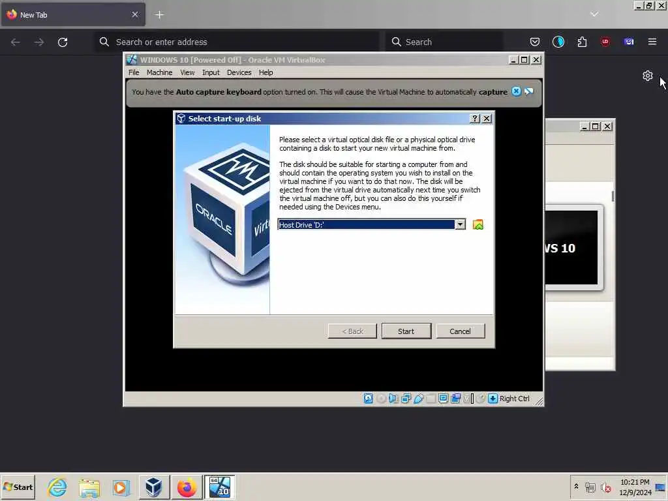The width and height of the screenshot is (668, 501).
Task: Close the New Tab tab
Action: tap(135, 14)
